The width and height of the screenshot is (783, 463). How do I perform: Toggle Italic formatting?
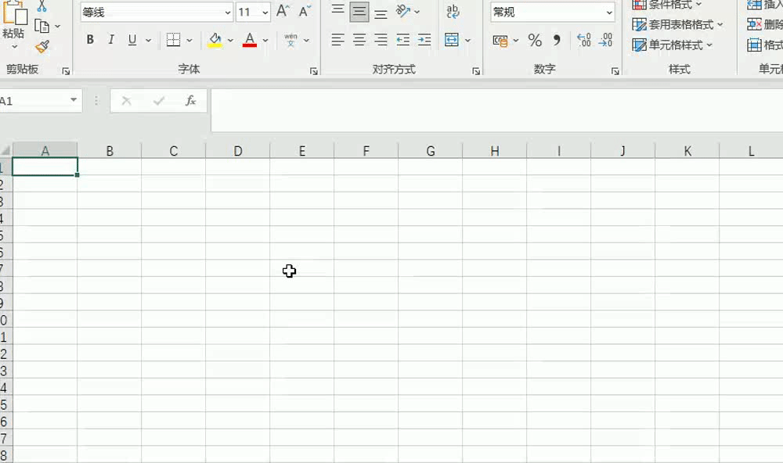[x=111, y=39]
